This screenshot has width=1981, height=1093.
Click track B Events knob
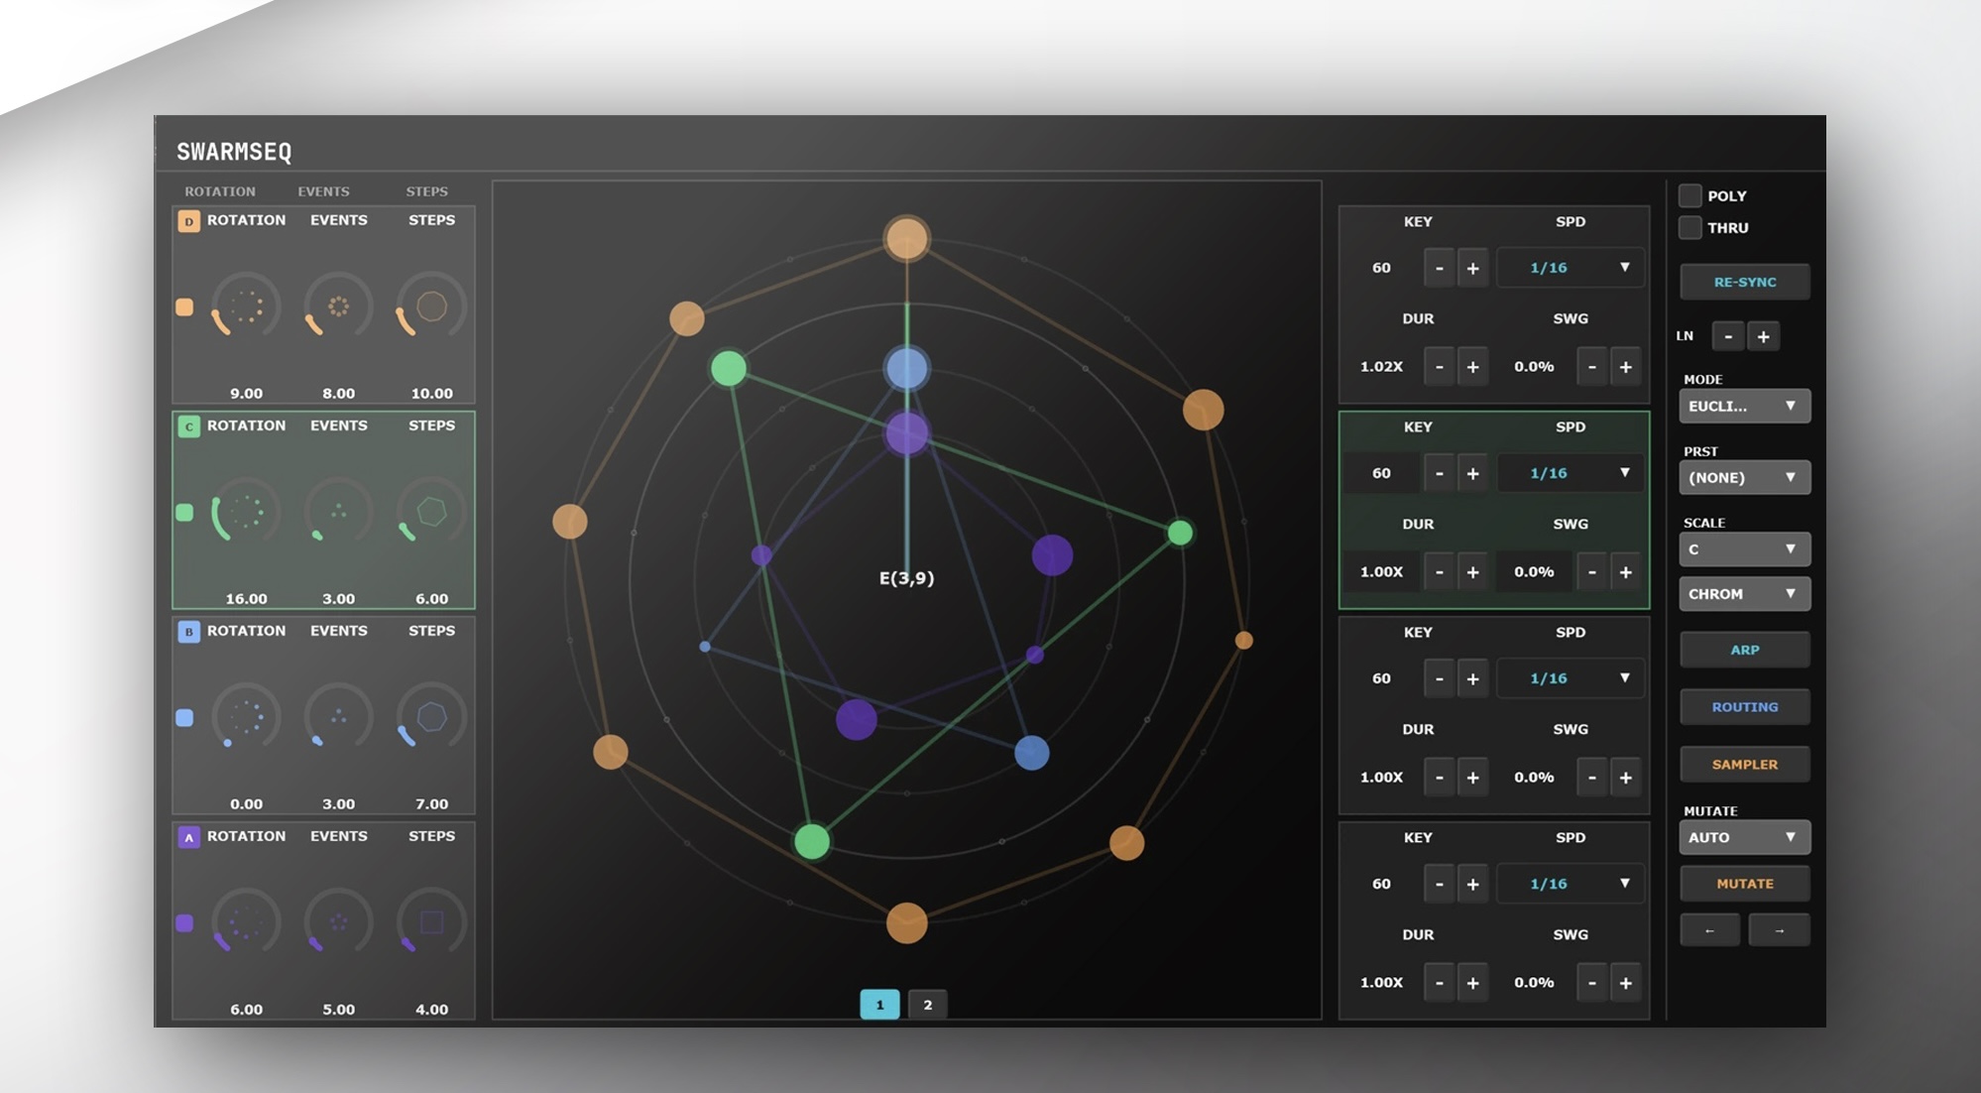coord(338,717)
